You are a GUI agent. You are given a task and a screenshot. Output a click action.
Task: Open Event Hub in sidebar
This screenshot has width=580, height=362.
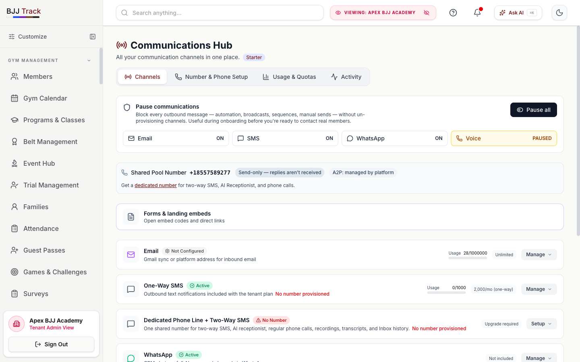(51, 163)
